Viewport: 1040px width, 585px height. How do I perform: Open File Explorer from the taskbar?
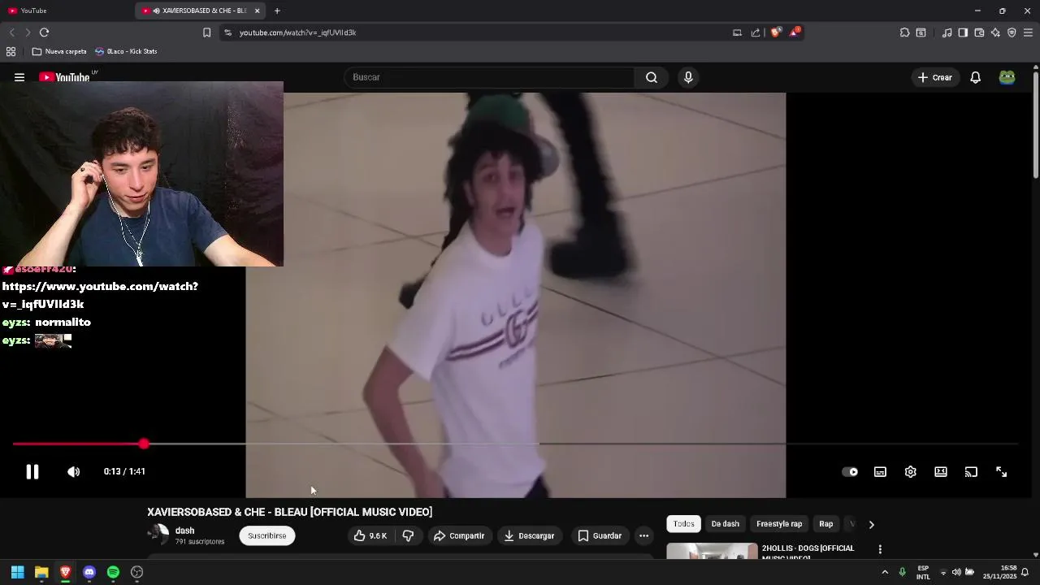tap(41, 572)
